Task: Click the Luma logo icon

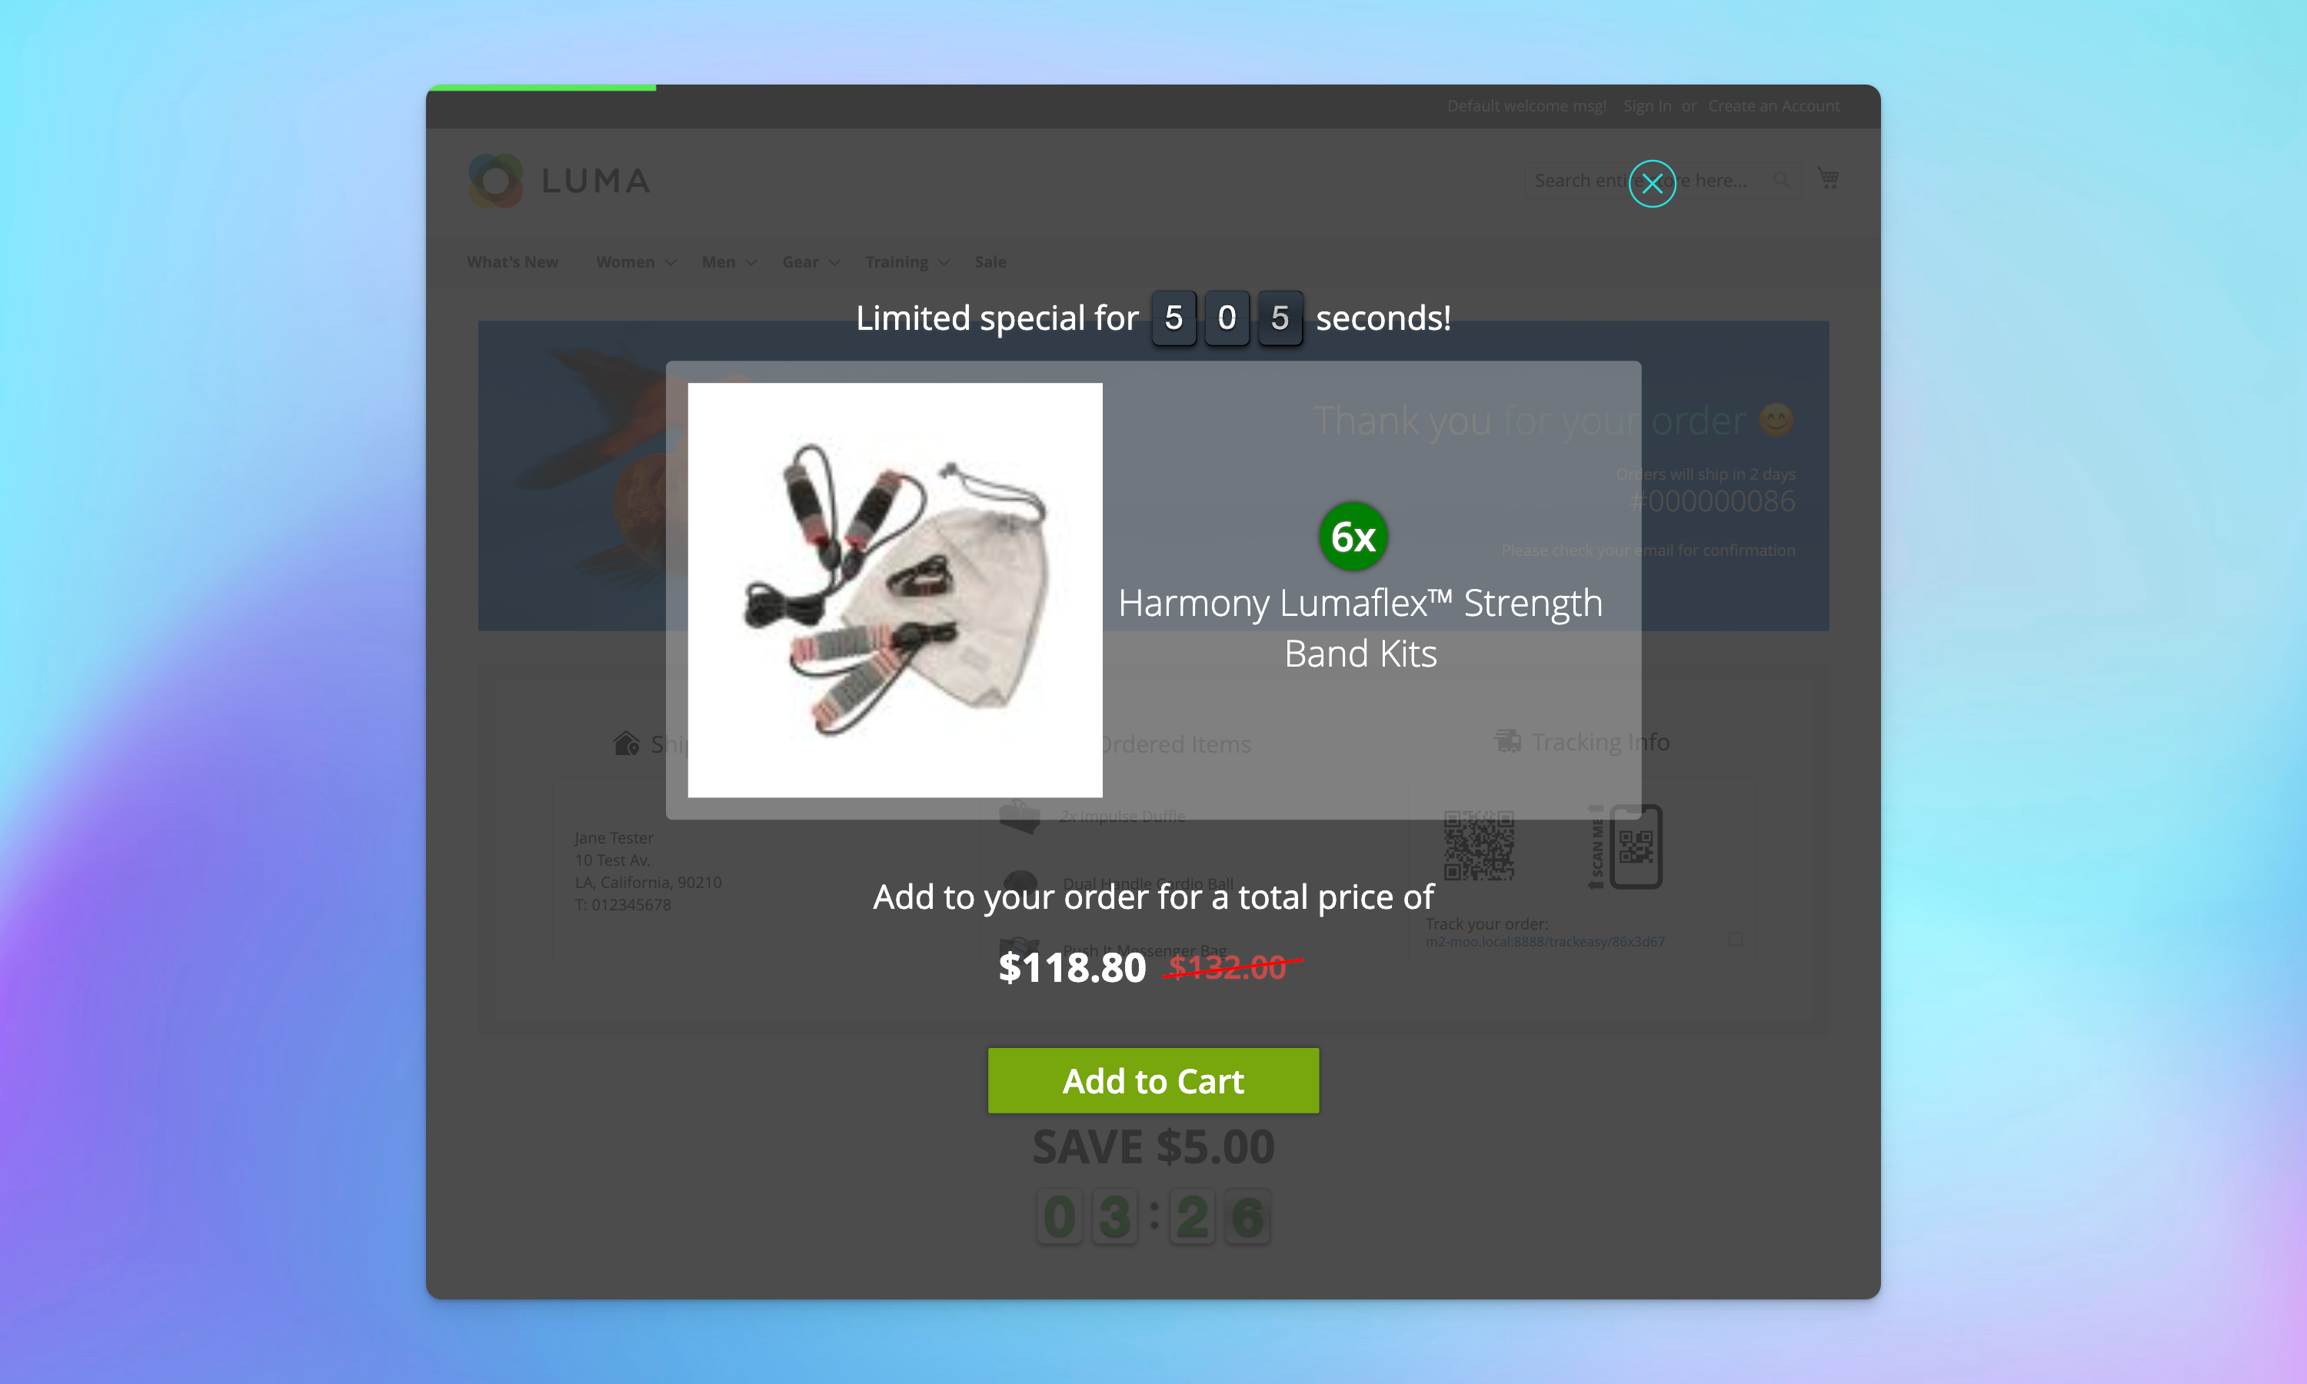Action: pyautogui.click(x=494, y=181)
